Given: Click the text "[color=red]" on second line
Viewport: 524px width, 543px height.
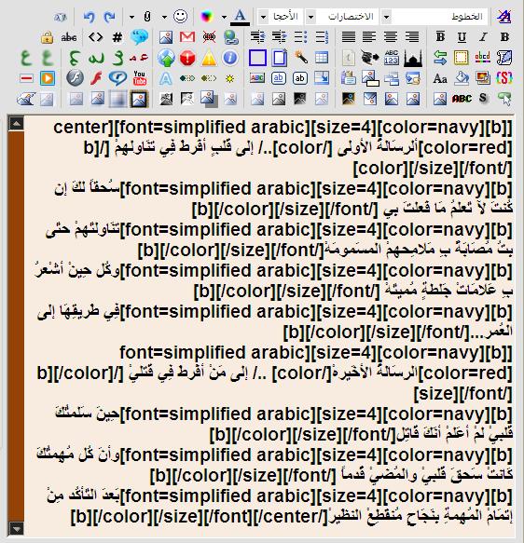Looking at the screenshot, I should click(465, 148).
